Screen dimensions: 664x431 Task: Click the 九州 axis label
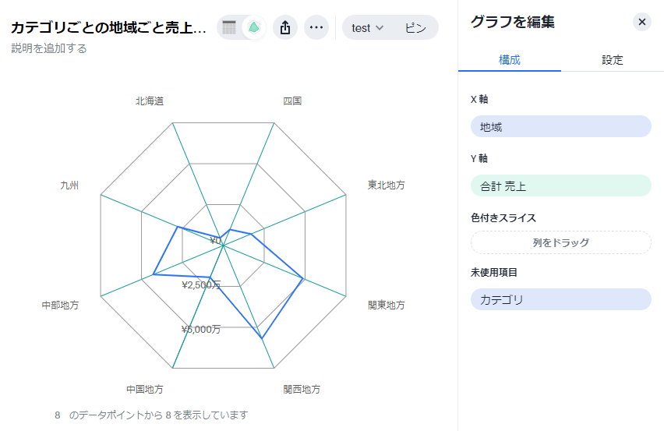(69, 185)
